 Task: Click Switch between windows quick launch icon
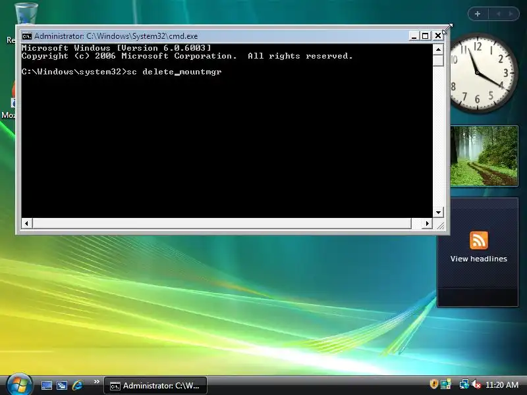pyautogui.click(x=62, y=385)
